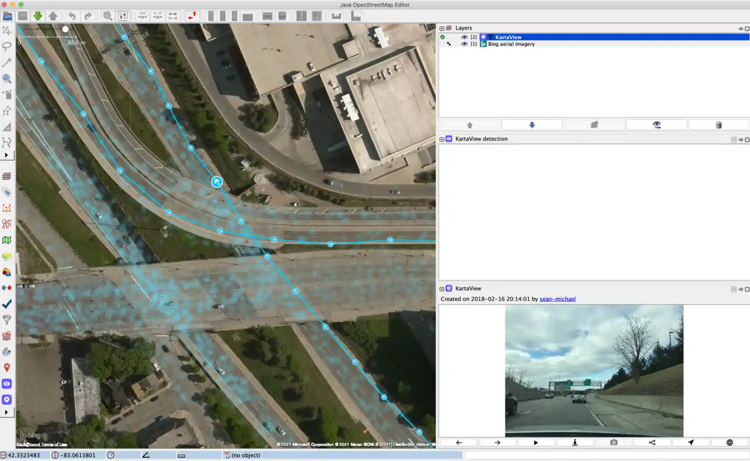
Task: Collapse the KartaView photo panel
Action: (x=442, y=289)
